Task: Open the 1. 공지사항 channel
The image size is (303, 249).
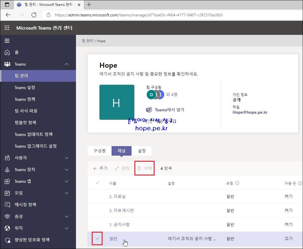Action: pos(120,224)
